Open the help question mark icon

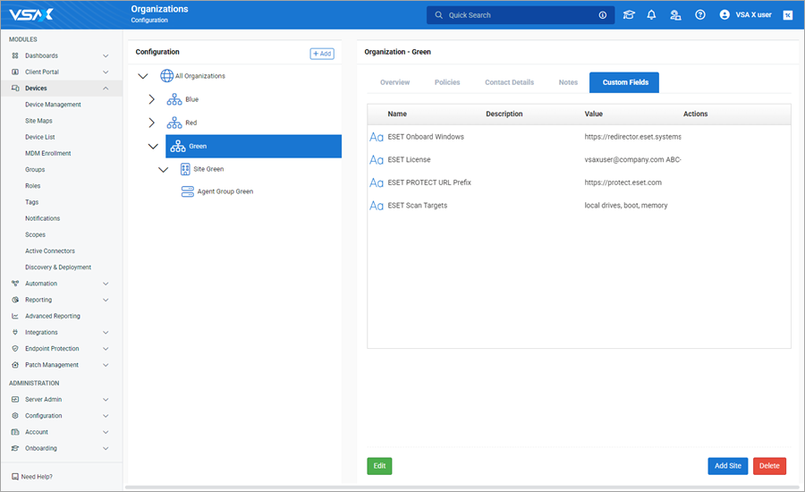coord(700,15)
